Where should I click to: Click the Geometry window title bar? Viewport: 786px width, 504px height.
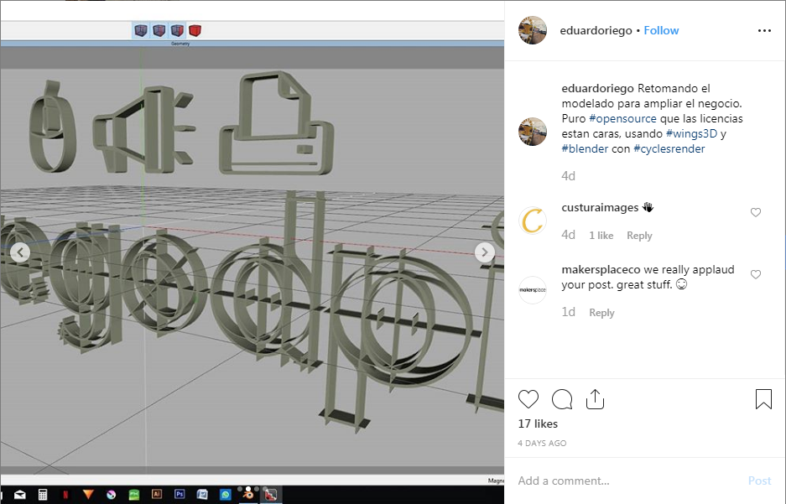[x=252, y=44]
